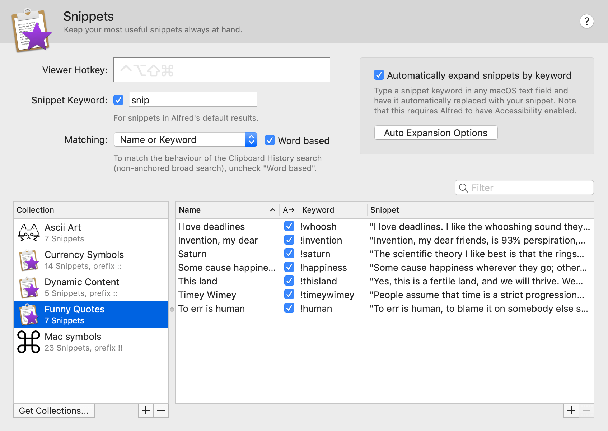Viewport: 608px width, 431px height.
Task: Click the Currency Symbols clipboard icon
Action: 29,260
